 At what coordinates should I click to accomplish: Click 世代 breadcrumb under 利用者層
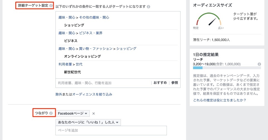[x=79, y=64]
